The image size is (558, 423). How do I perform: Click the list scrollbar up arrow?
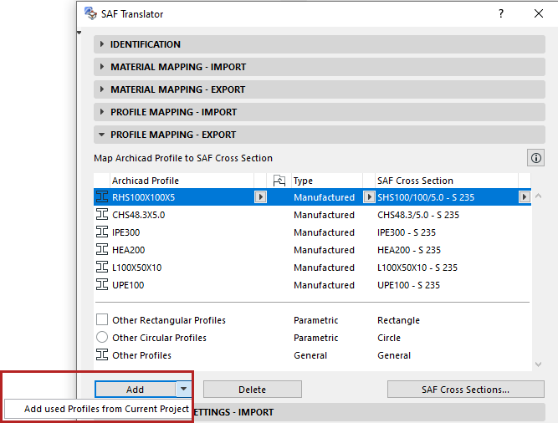click(x=538, y=196)
